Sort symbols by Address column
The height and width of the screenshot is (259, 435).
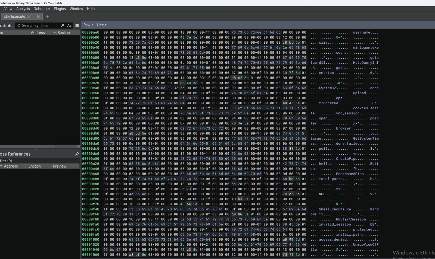(43, 33)
